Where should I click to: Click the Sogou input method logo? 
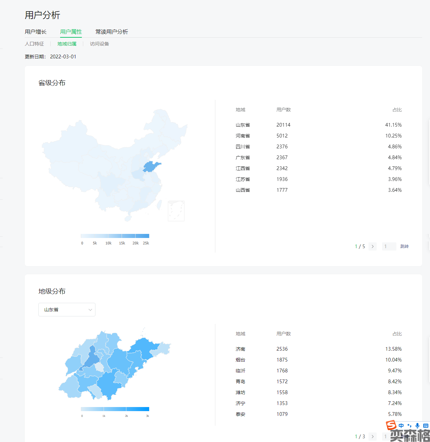pos(391,425)
